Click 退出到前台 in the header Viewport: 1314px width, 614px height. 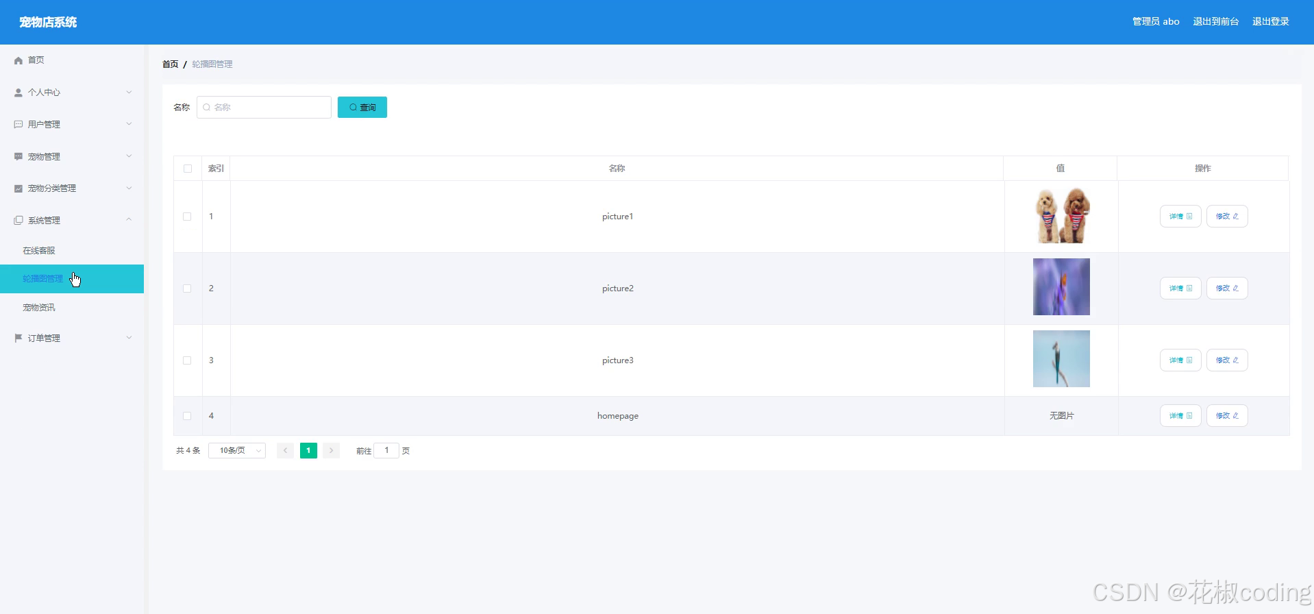[1216, 22]
